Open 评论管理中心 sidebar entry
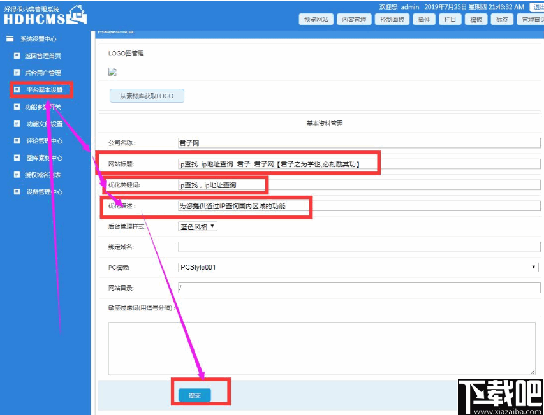Image resolution: width=544 pixels, height=415 pixels. (x=45, y=141)
